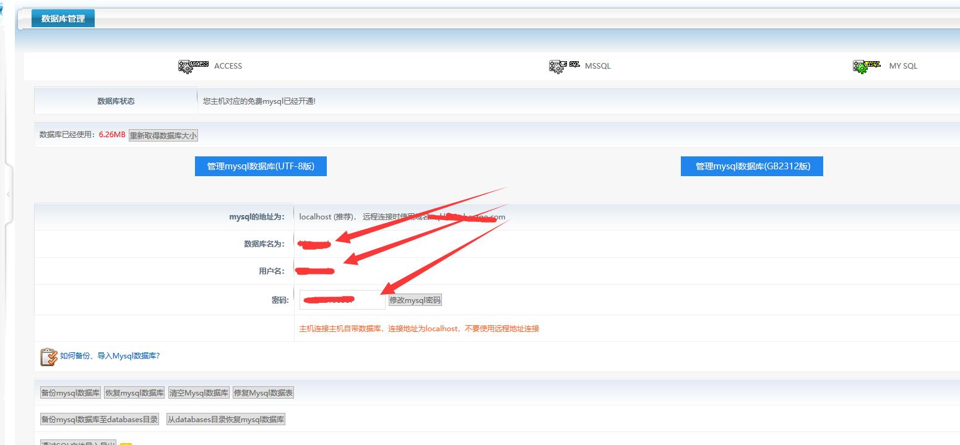
Task: Click 修复Mysql数据表 button
Action: click(264, 393)
